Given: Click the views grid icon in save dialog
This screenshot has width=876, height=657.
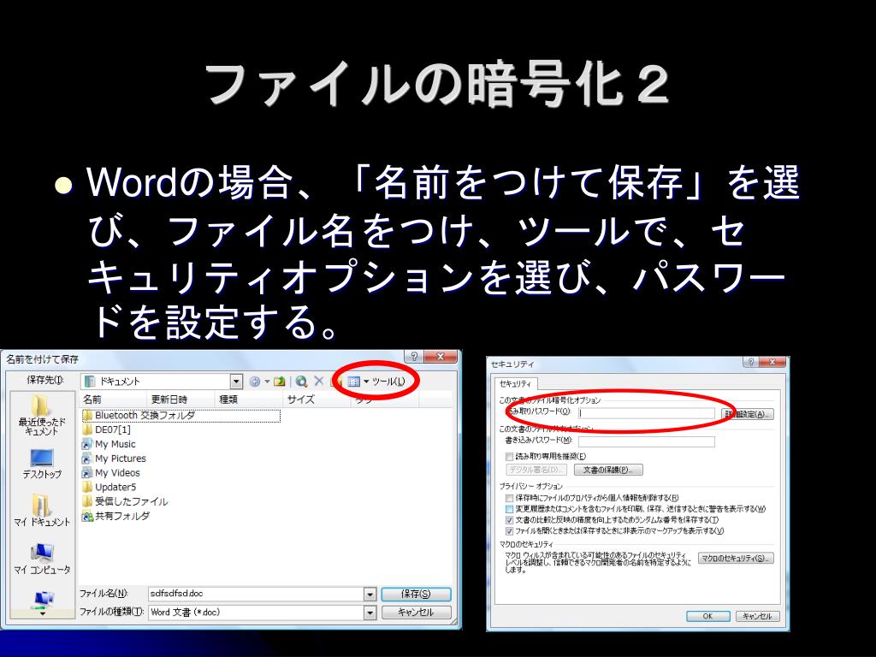Looking at the screenshot, I should 353,382.
